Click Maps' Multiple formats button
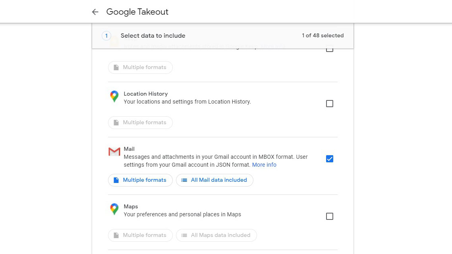Viewport: 452px width, 254px height. pyautogui.click(x=140, y=235)
